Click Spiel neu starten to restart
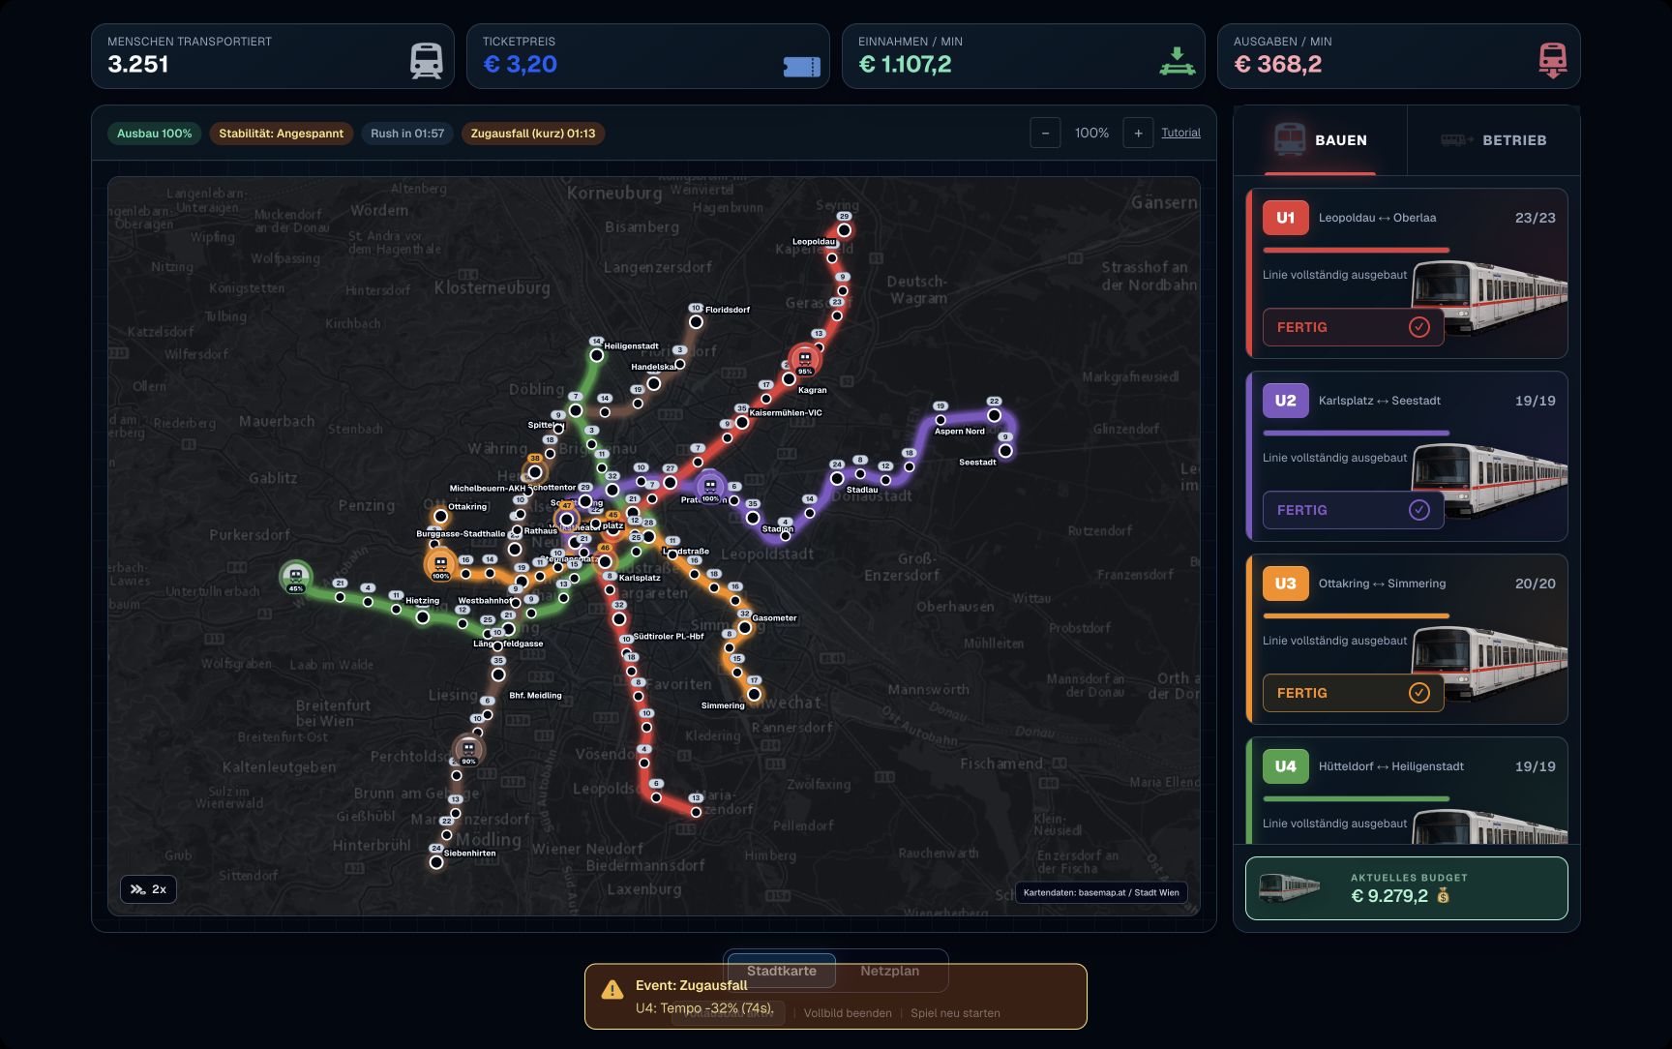The width and height of the screenshot is (1672, 1049). point(955,1013)
